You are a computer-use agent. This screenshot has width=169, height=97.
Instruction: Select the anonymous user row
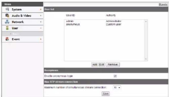point(104,24)
